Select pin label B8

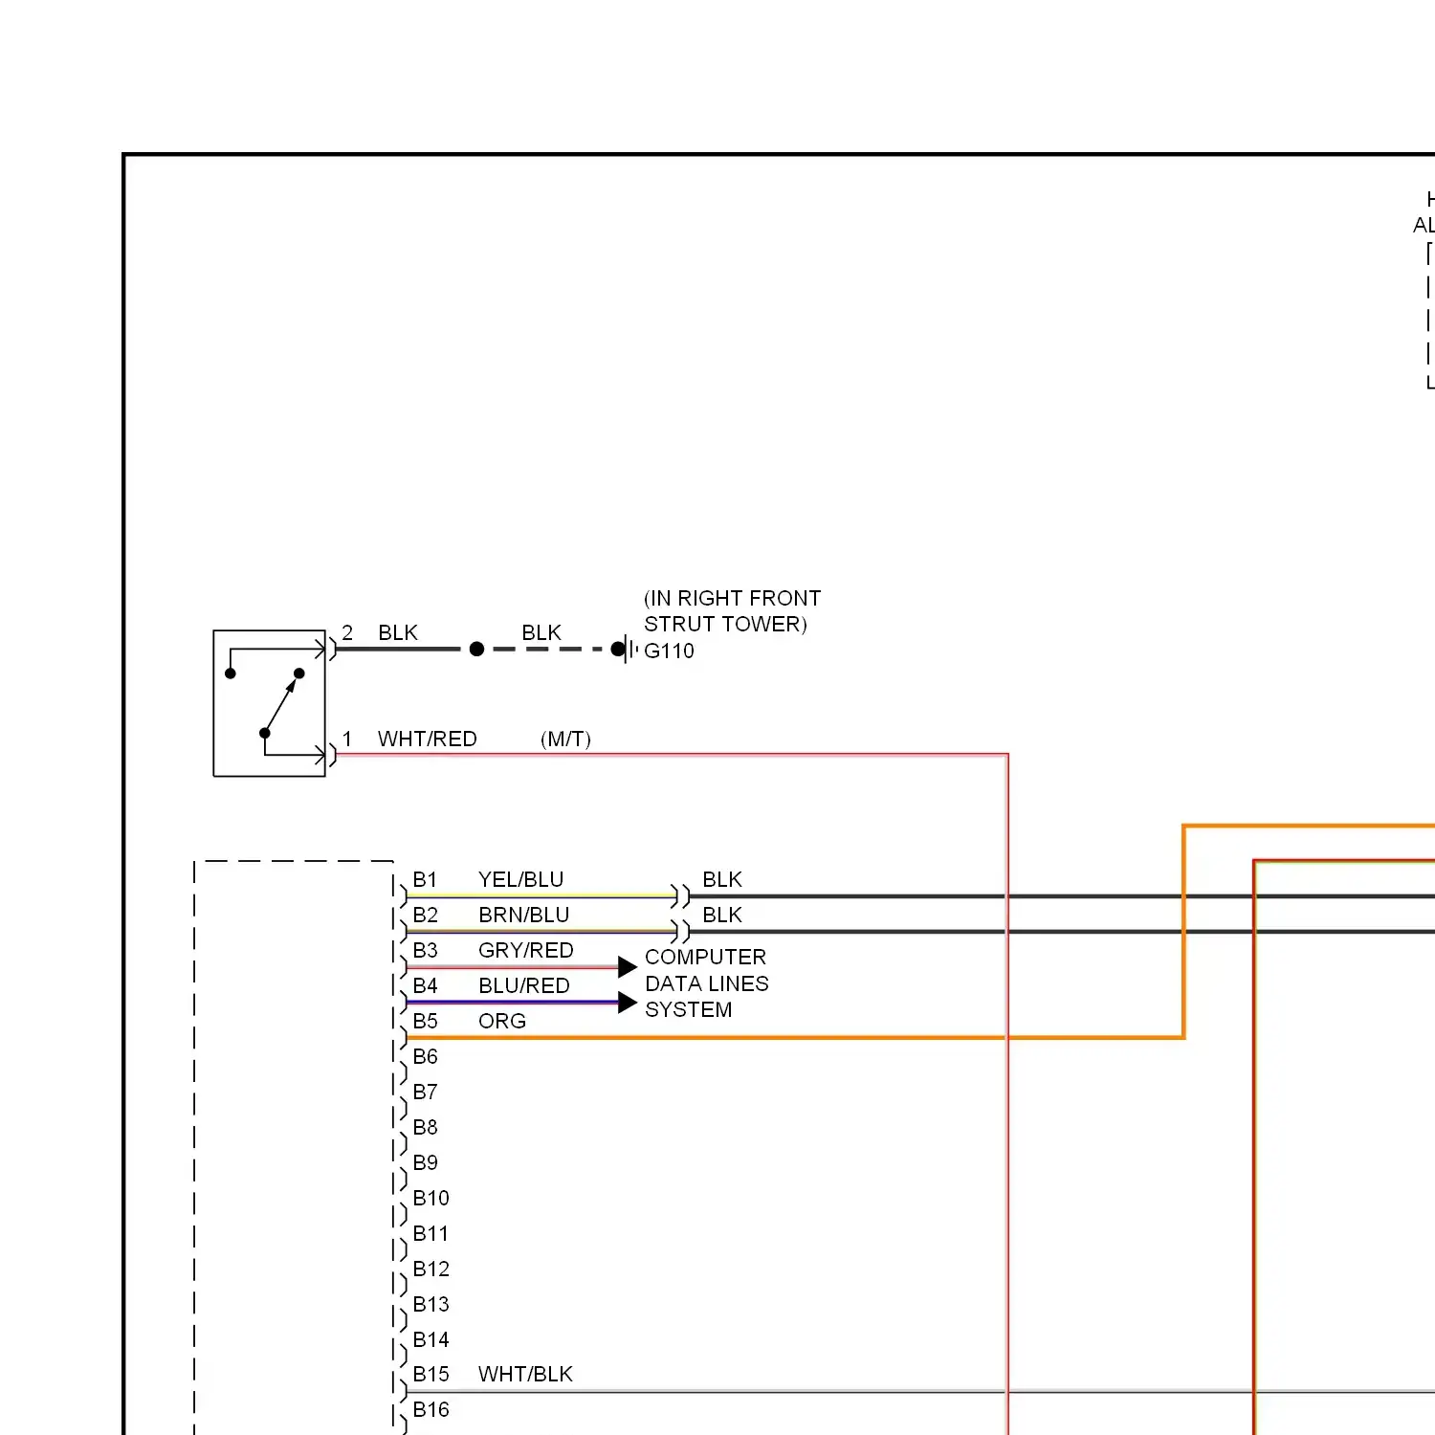coord(425,1127)
